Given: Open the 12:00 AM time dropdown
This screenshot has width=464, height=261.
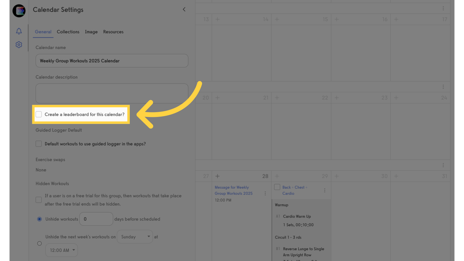Looking at the screenshot, I should pyautogui.click(x=61, y=250).
